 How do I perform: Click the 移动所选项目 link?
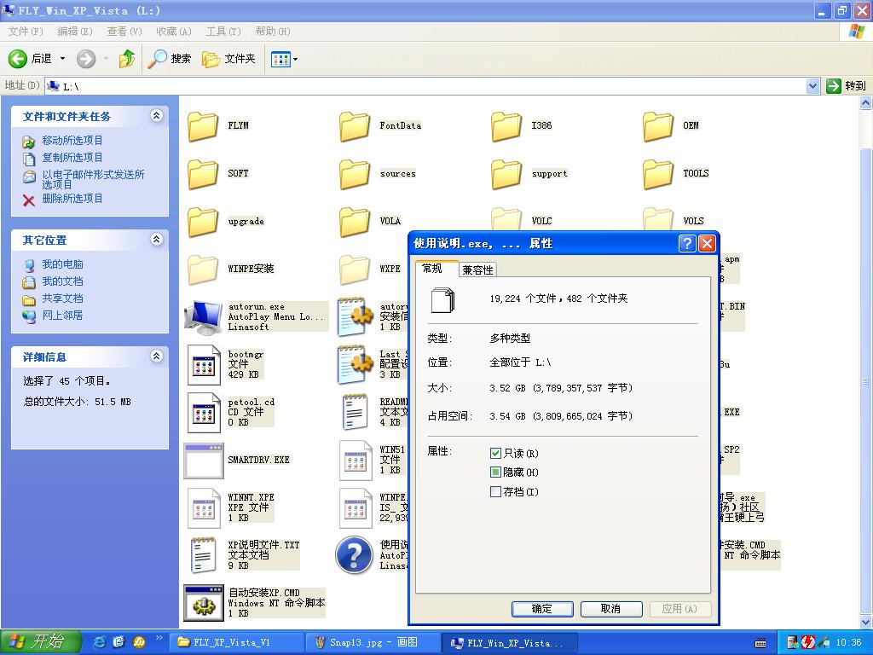(72, 141)
